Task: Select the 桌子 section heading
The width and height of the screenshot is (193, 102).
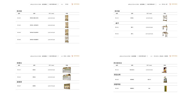Action: tap(117, 23)
